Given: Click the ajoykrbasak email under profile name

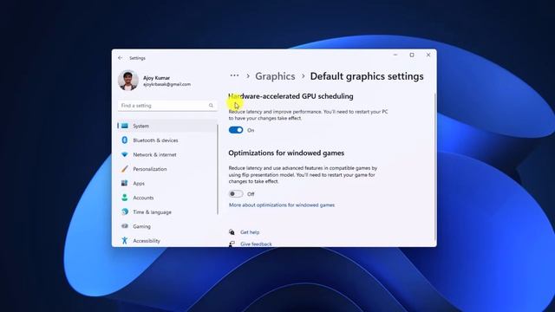Looking at the screenshot, I should tap(166, 84).
